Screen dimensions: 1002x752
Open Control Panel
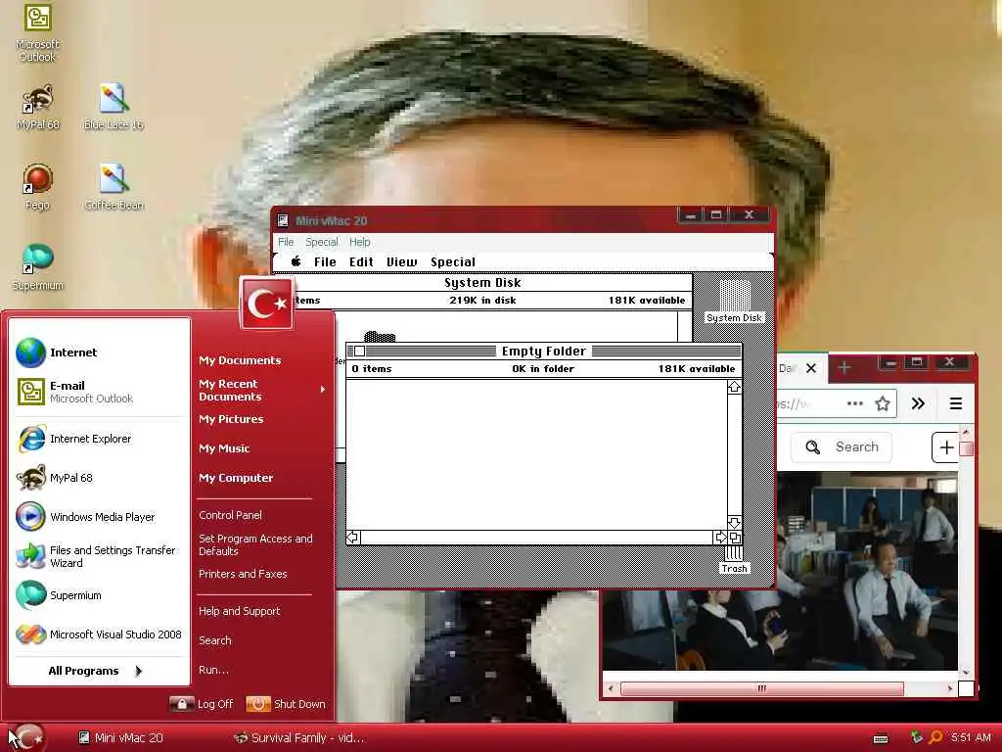230,515
